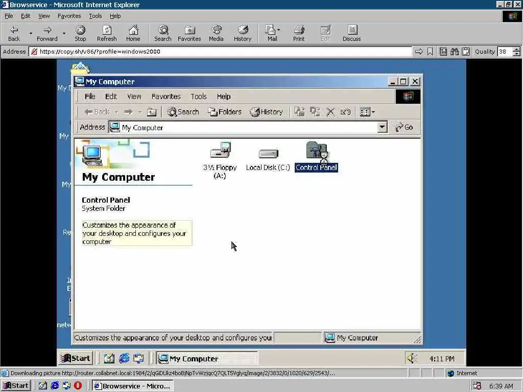Viewport: 523px width, 392px height.
Task: Increase Quality with the up stepper arrow
Action: coord(516,50)
